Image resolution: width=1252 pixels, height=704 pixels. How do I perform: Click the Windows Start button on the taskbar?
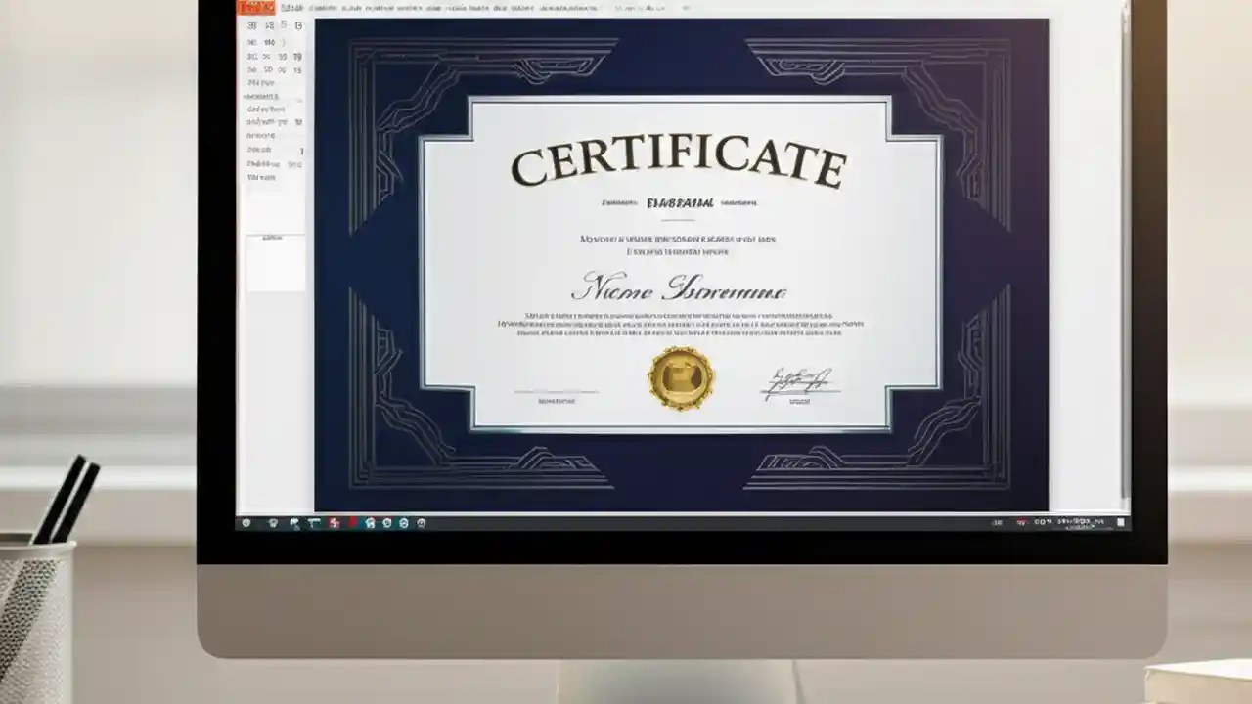pyautogui.click(x=246, y=523)
